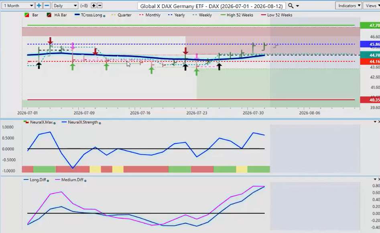Select the Long.Diff legend label
This screenshot has height=233, width=380.
38,180
